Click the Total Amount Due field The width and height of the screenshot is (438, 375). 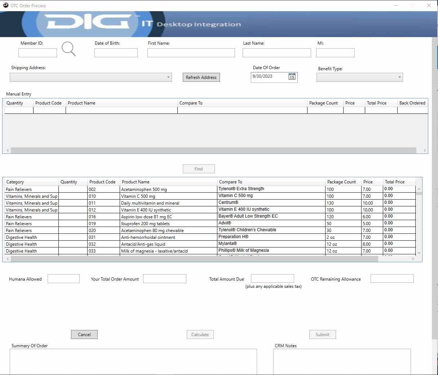point(273,278)
